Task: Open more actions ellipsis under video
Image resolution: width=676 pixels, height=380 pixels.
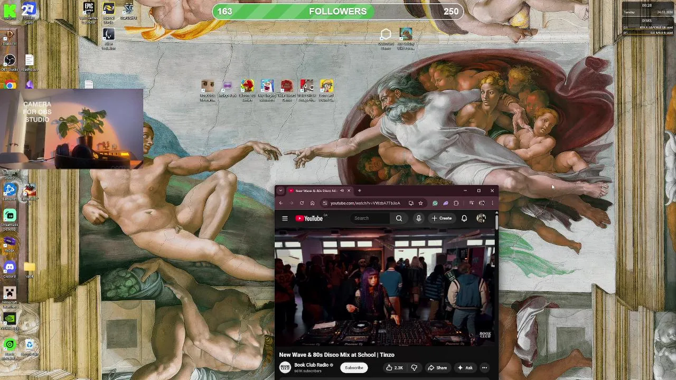Action: coord(484,368)
